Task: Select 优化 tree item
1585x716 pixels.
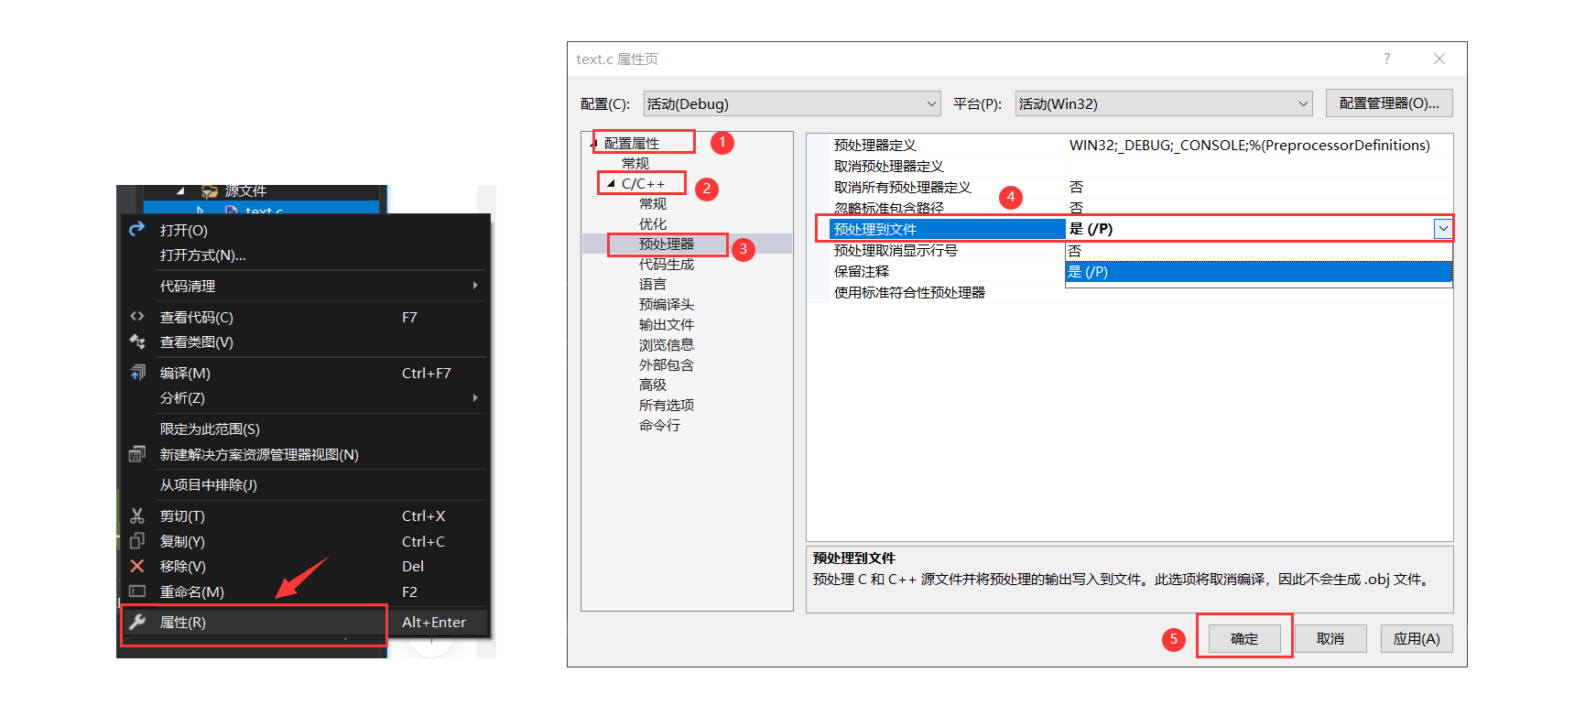Action: (x=653, y=224)
